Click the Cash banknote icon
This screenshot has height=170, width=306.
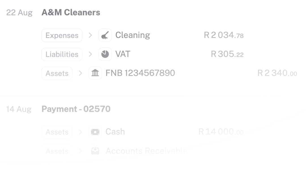pyautogui.click(x=95, y=132)
